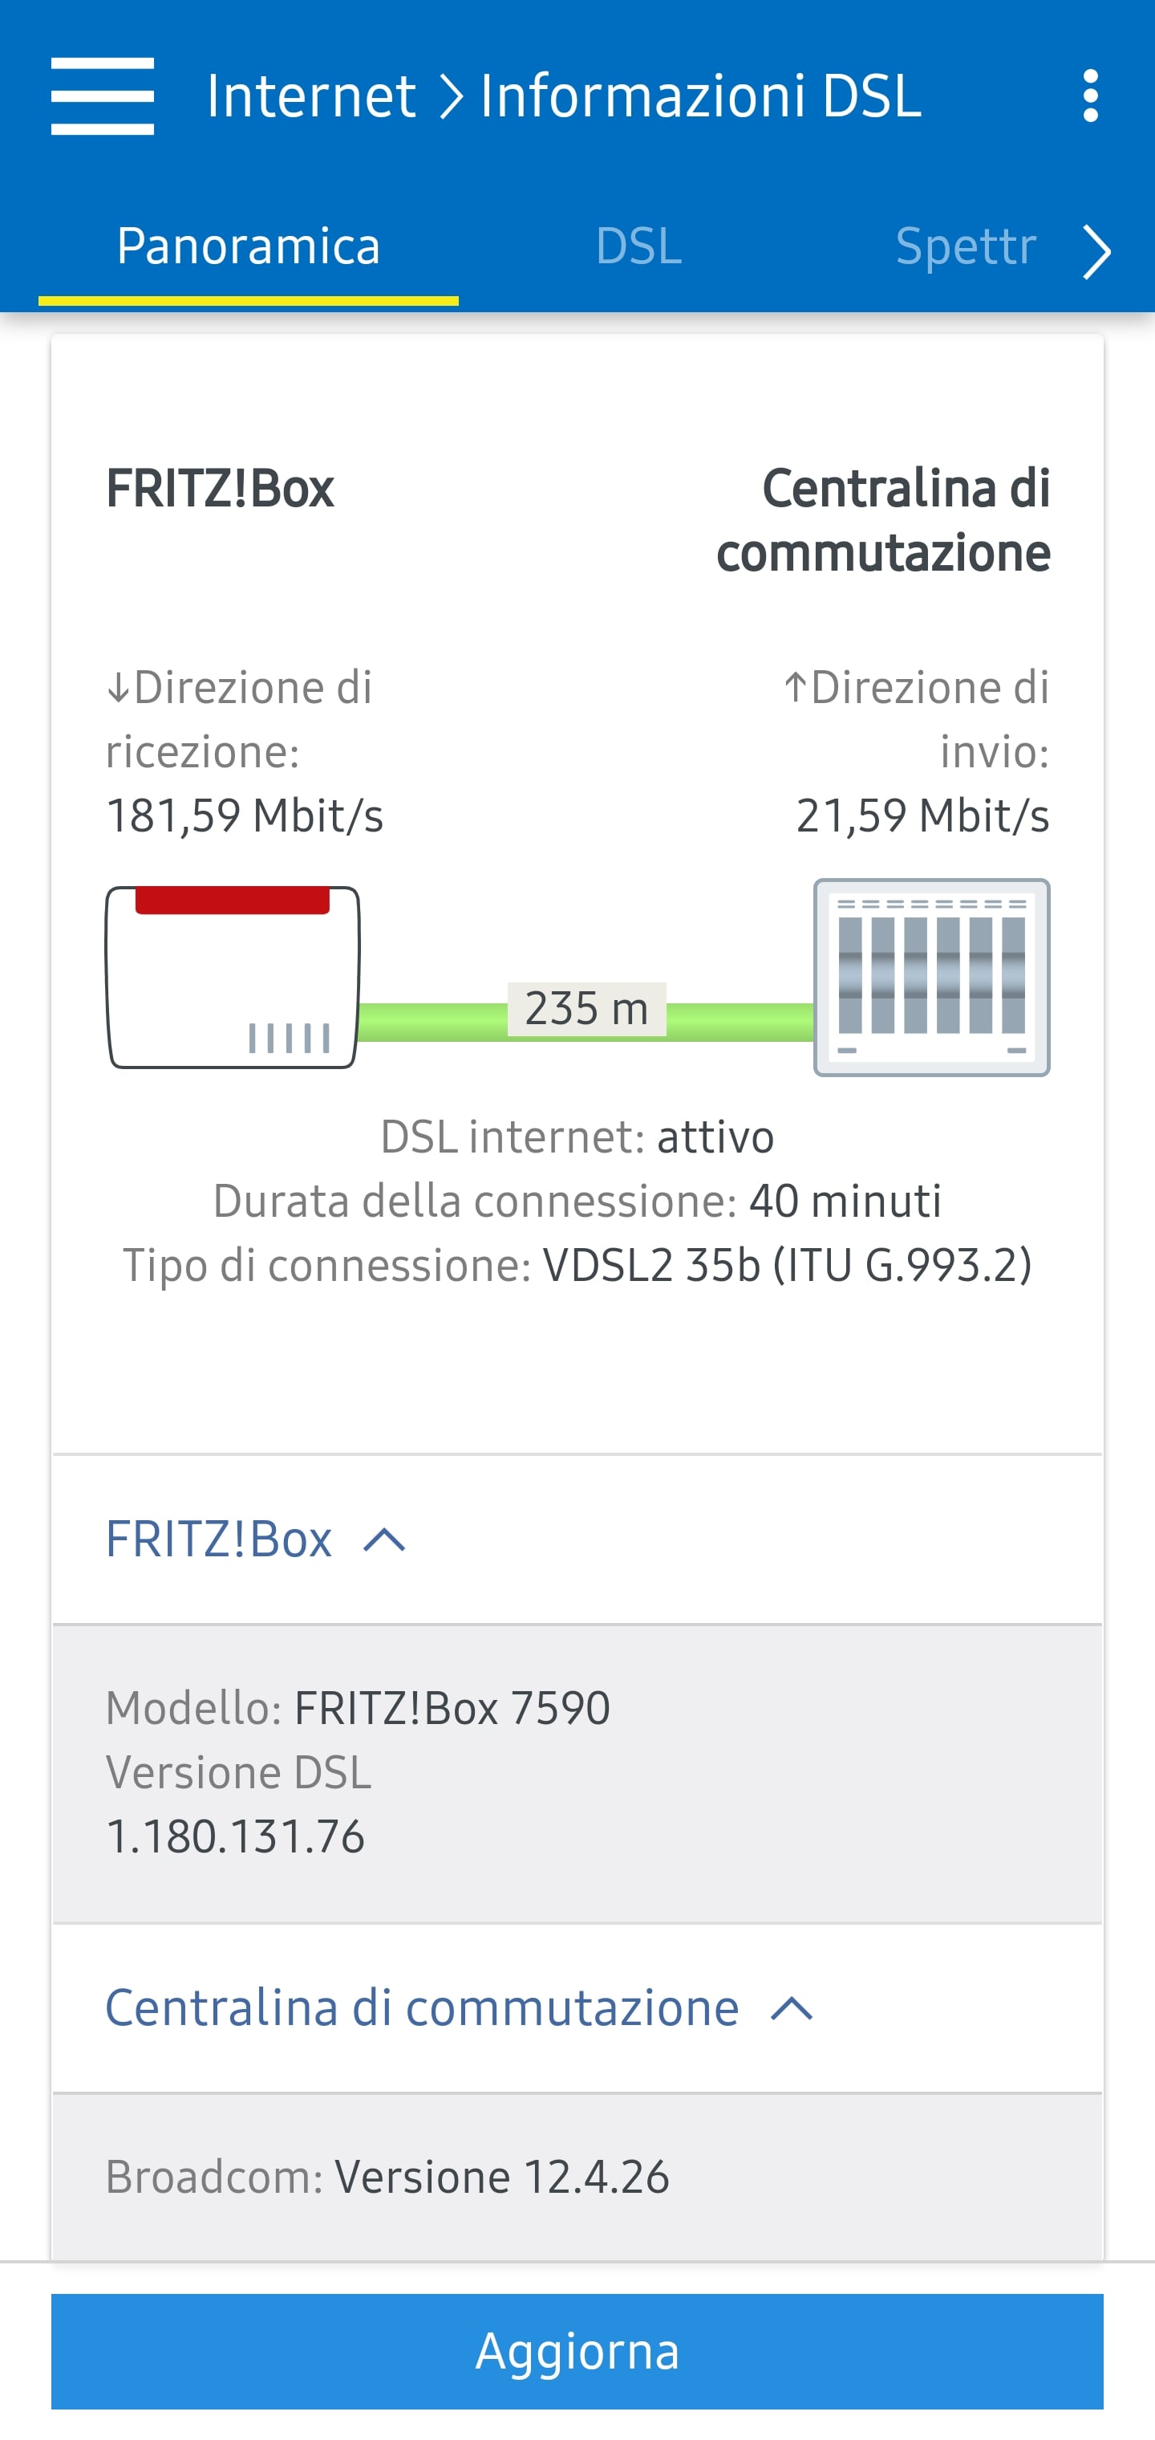Tap the upload arrow by Direzione di invio

(795, 689)
